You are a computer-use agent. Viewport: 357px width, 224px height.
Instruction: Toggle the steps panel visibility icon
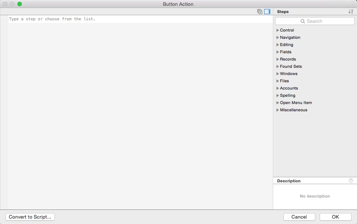tap(267, 12)
